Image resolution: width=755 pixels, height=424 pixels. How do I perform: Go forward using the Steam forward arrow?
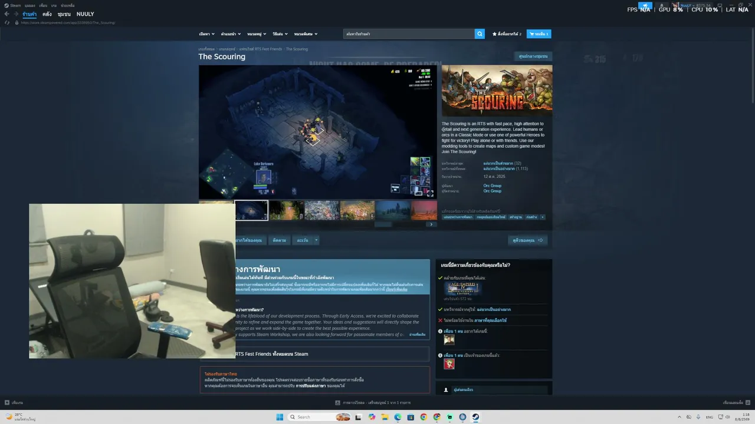[16, 14]
